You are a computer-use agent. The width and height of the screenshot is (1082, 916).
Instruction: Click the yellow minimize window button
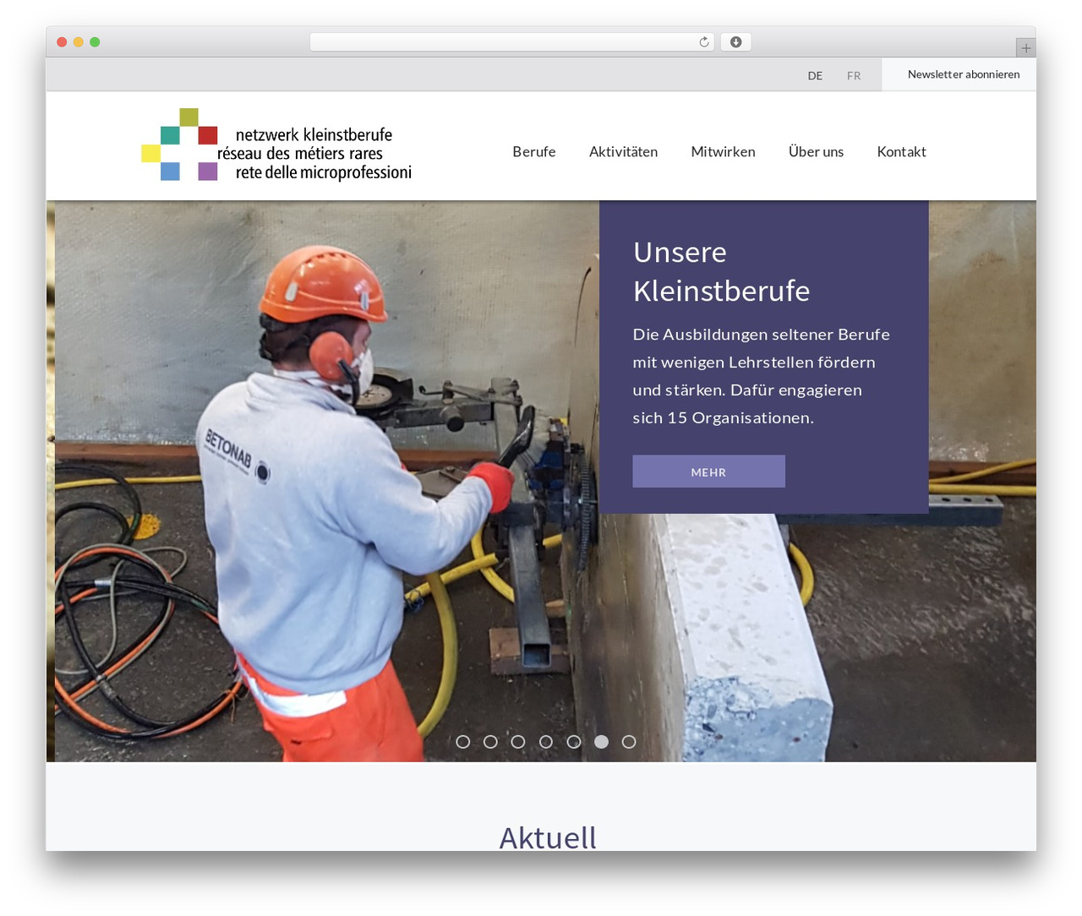tap(78, 42)
